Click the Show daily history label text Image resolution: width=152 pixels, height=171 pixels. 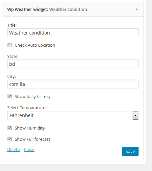33,97
